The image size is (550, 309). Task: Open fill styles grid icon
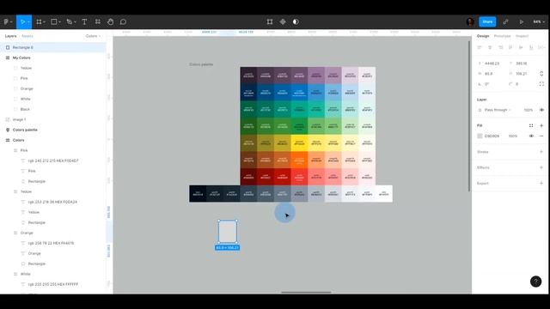coord(531,125)
